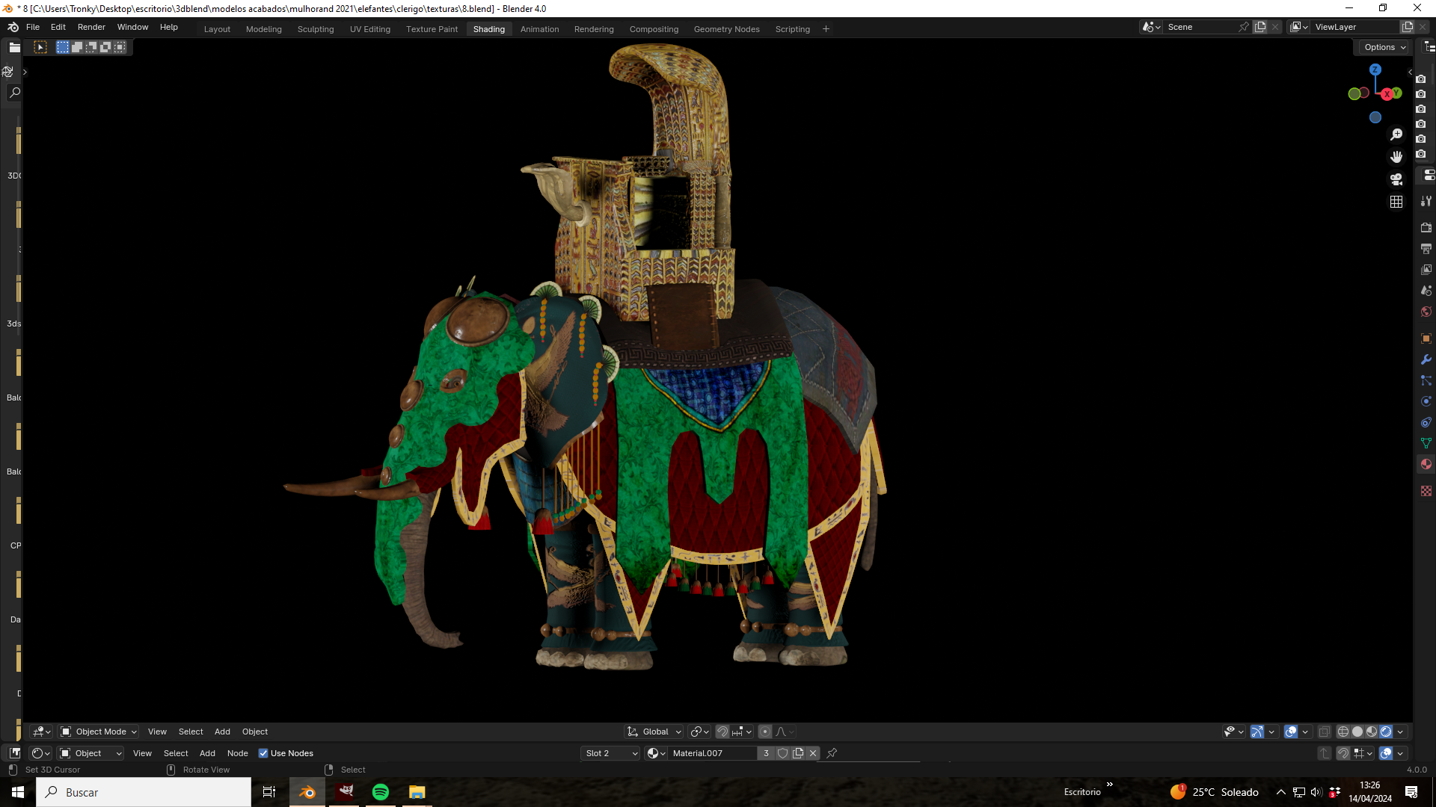Toggle viewport overlays visibility
This screenshot has height=807, width=1436.
pos(1290,732)
